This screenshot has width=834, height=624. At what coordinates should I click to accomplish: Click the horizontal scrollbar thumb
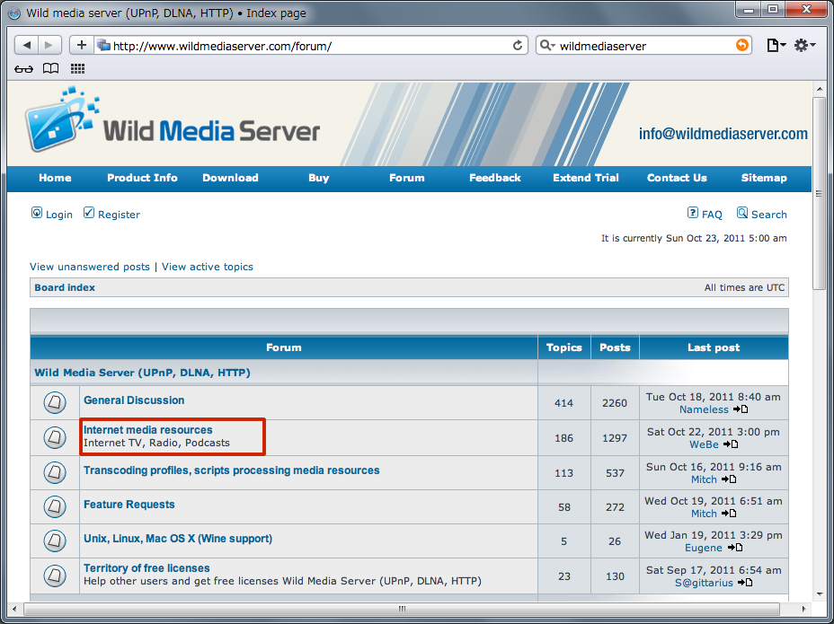[402, 609]
